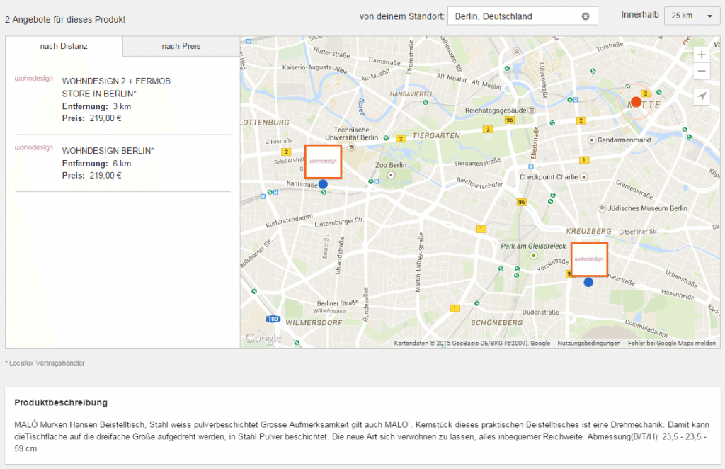Click the Google logo on the map
This screenshot has width=725, height=469.
pyautogui.click(x=262, y=338)
